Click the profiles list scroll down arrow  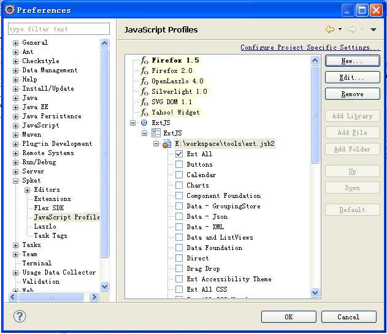315,292
